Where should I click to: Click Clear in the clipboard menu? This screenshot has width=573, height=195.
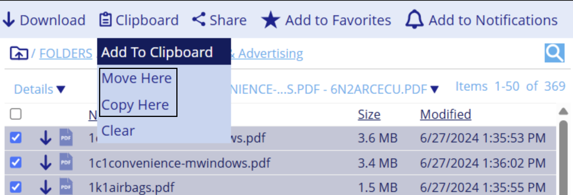118,131
